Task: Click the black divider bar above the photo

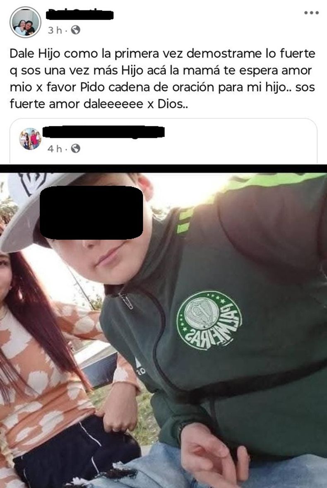Action: pos(163,168)
